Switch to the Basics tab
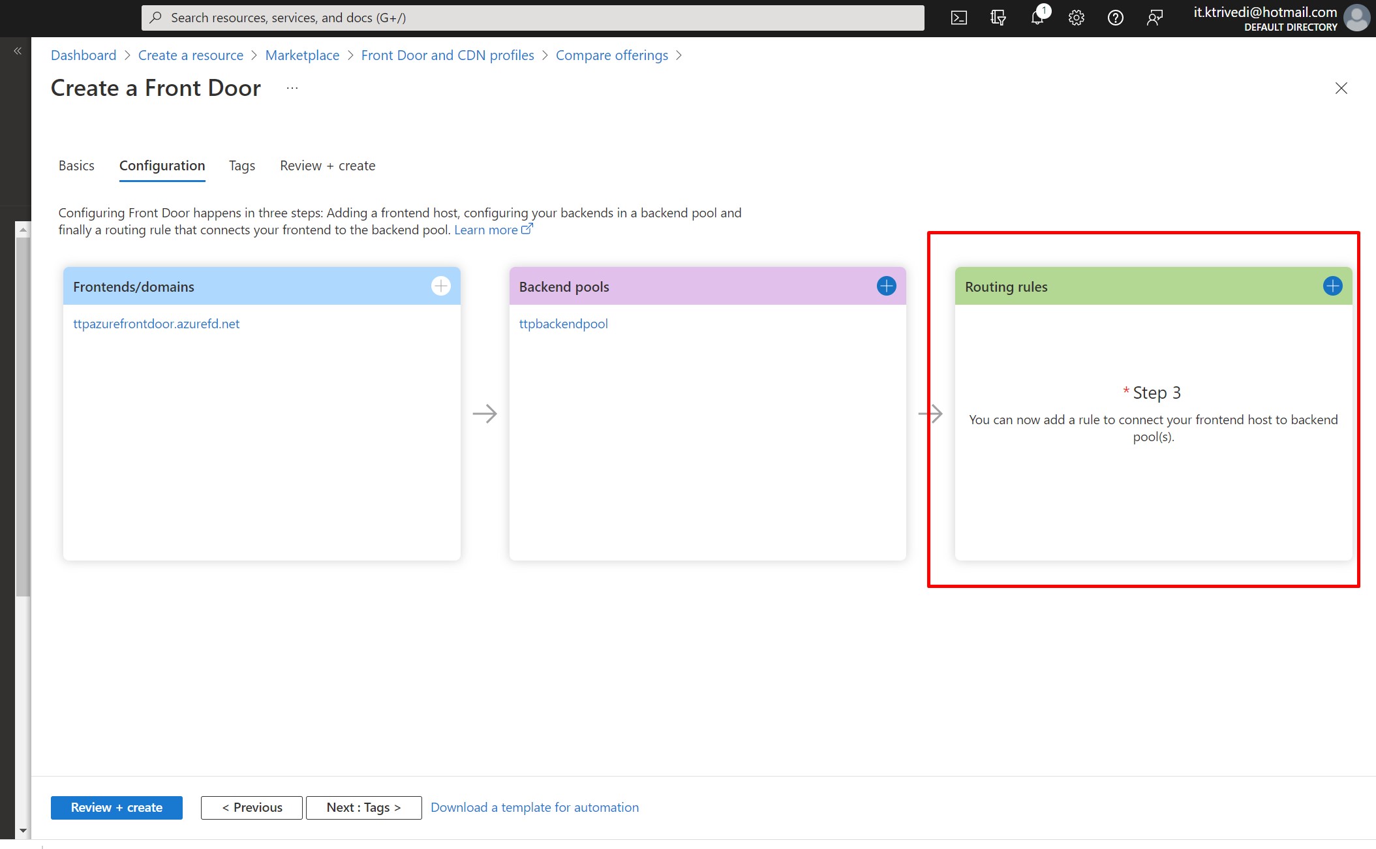This screenshot has width=1376, height=849. point(76,166)
